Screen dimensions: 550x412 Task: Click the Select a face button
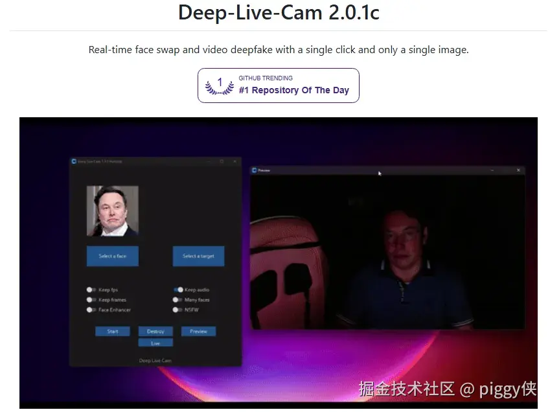click(x=113, y=256)
